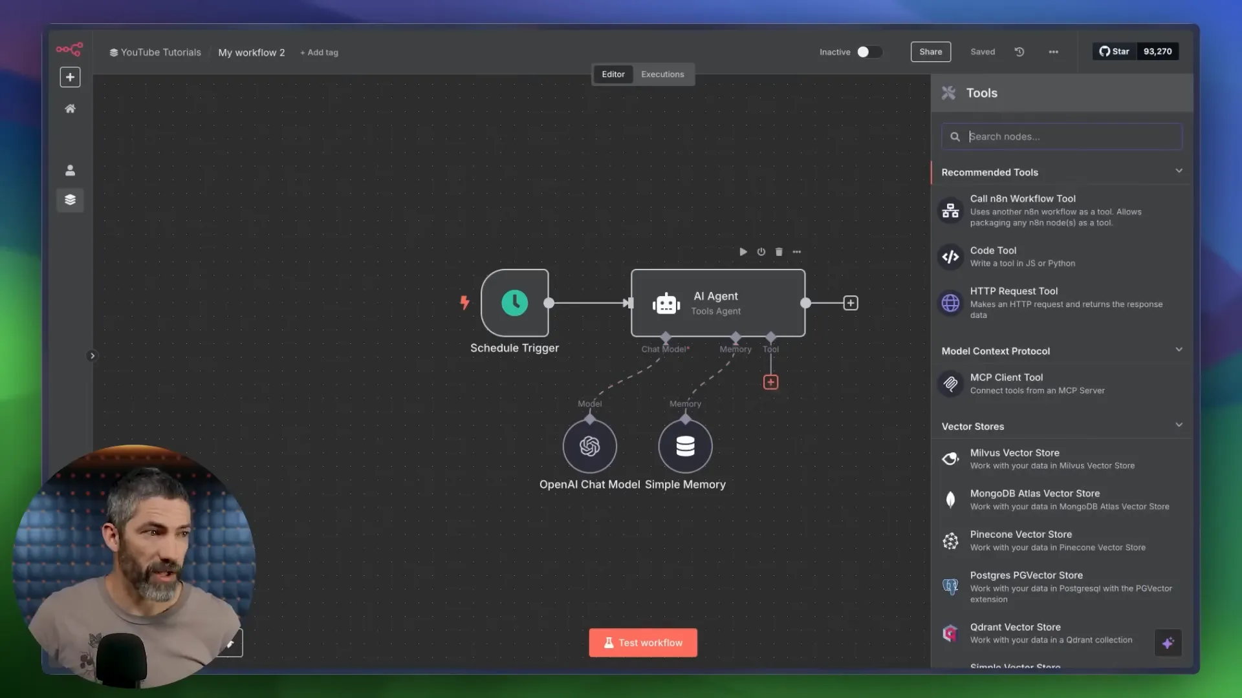The height and width of the screenshot is (698, 1242).
Task: Select the Pinecone Vector Store icon
Action: [x=950, y=541]
